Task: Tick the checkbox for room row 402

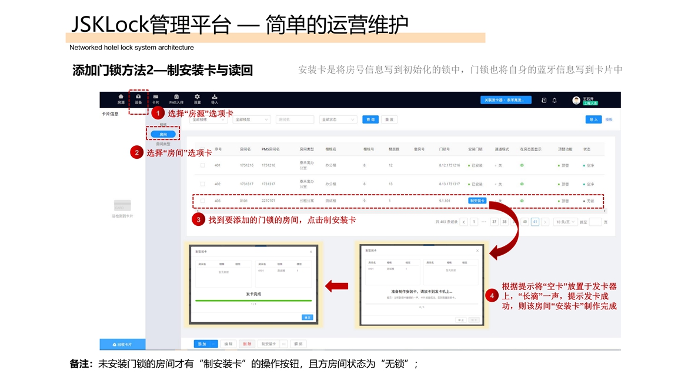Action: pos(203,184)
